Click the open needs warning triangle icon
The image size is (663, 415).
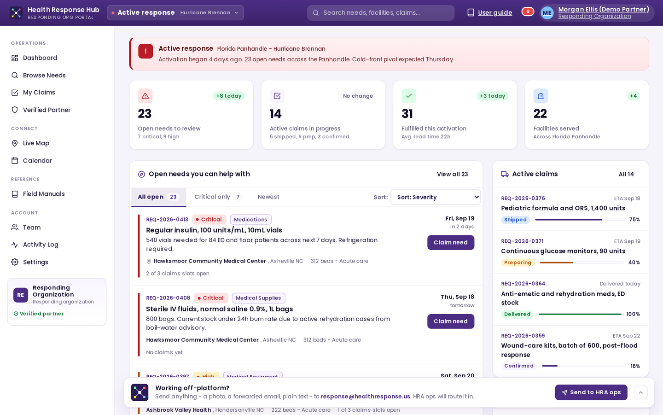(145, 96)
